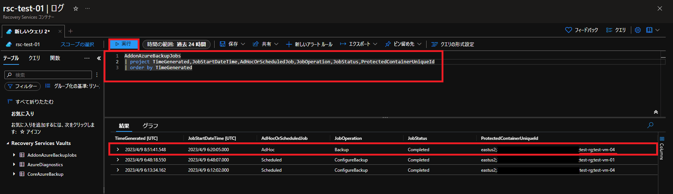Expand the AzureDiagnostics table node
Viewport: 673px width, 194px height.
point(14,164)
